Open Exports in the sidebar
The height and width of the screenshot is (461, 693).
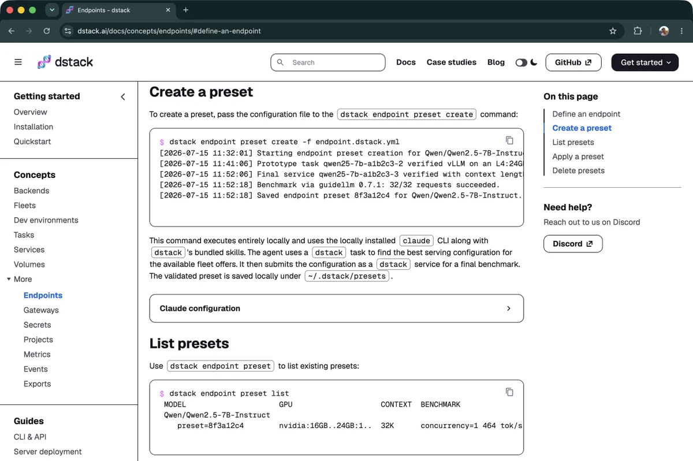pos(38,384)
